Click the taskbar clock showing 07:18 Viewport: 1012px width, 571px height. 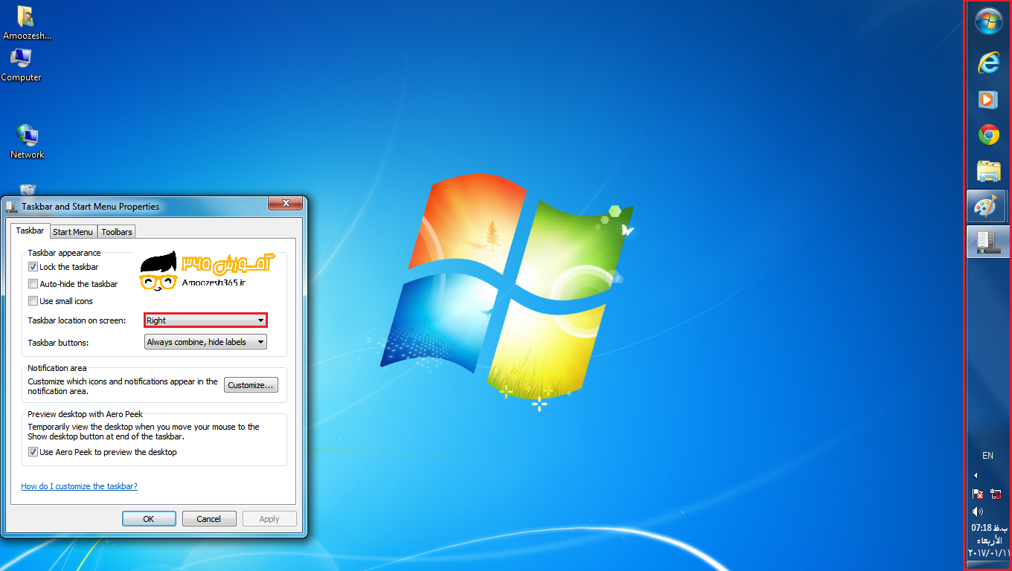[x=988, y=541]
